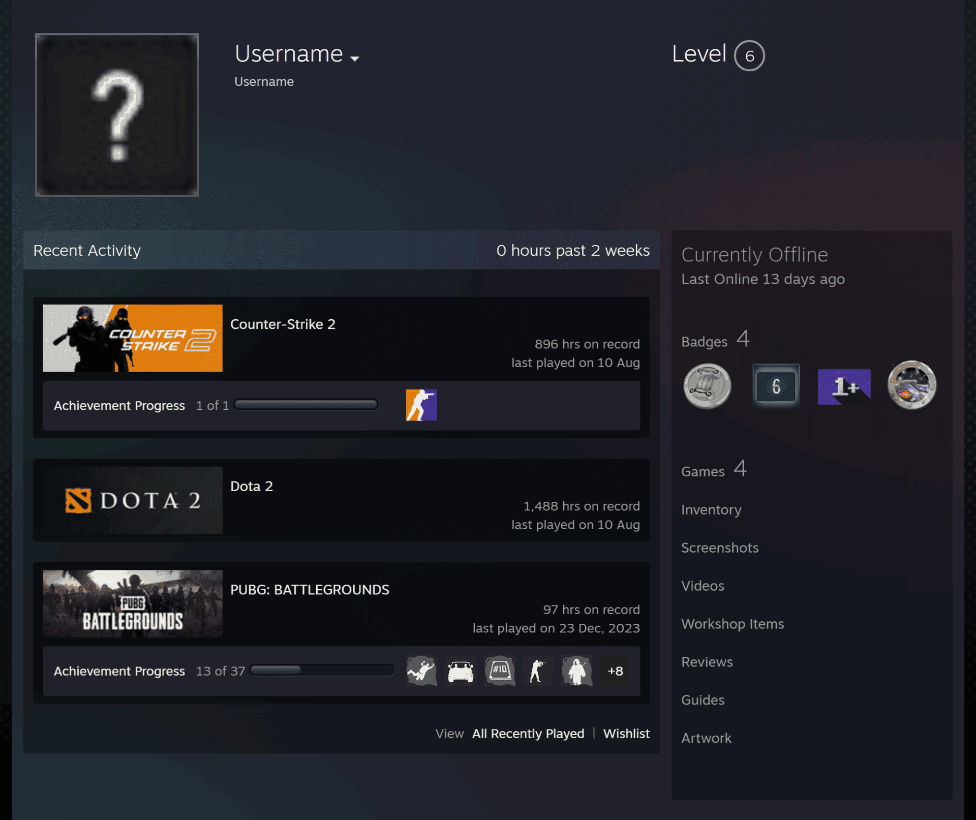Click 'last played on 23 Dec, 2023' text
Viewport: 976px width, 820px height.
[x=556, y=628]
